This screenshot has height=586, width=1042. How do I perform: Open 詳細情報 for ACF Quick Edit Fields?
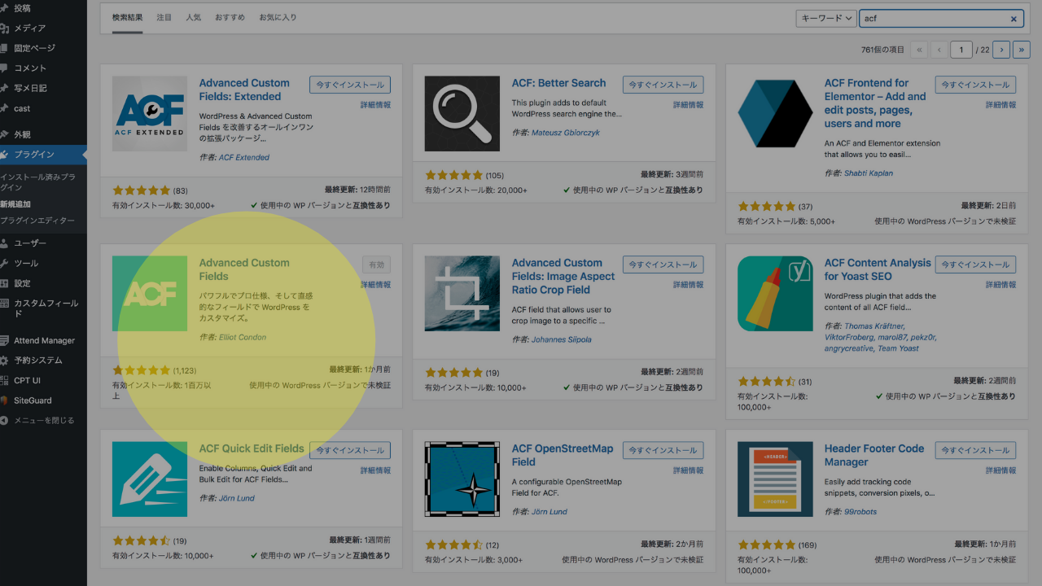(x=375, y=470)
